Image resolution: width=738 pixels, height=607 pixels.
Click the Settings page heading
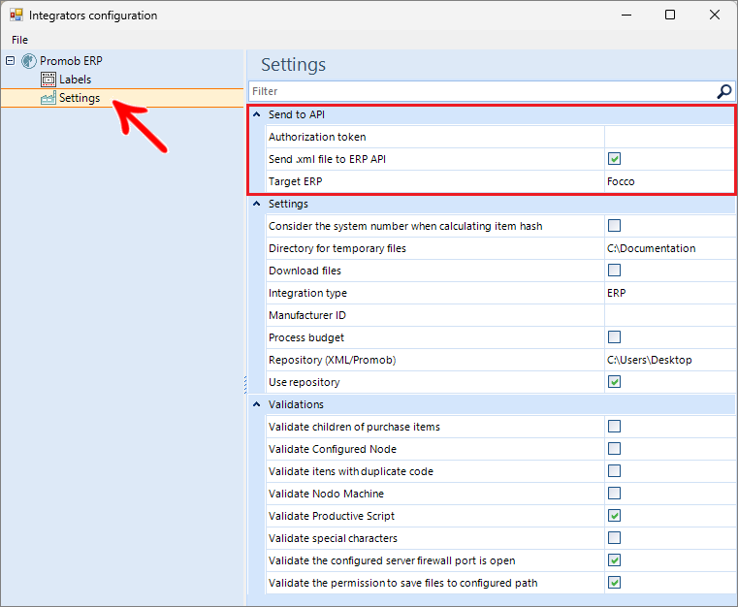pyautogui.click(x=293, y=65)
